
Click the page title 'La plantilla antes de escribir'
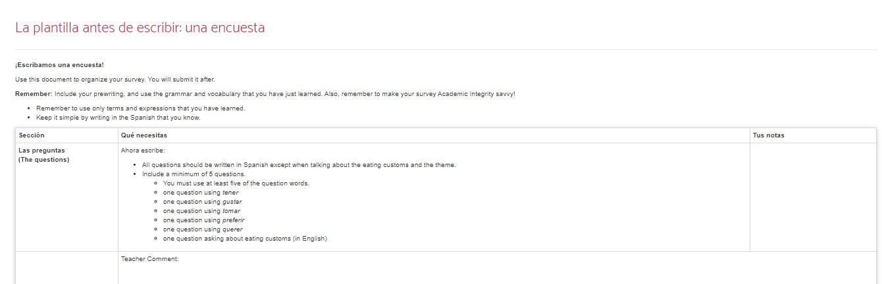pos(140,28)
